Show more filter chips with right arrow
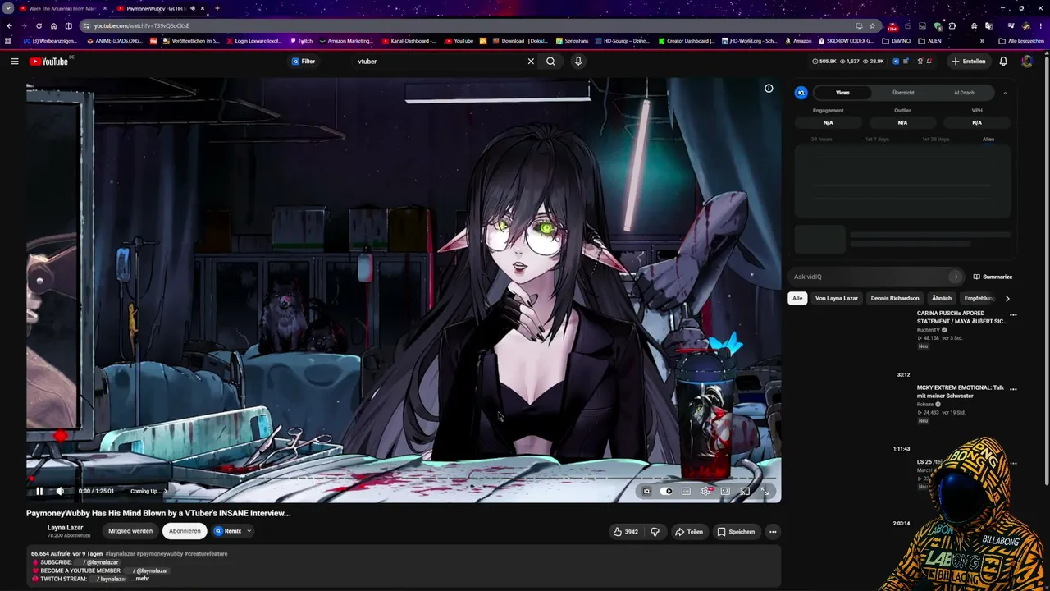This screenshot has height=591, width=1050. pos(1007,298)
